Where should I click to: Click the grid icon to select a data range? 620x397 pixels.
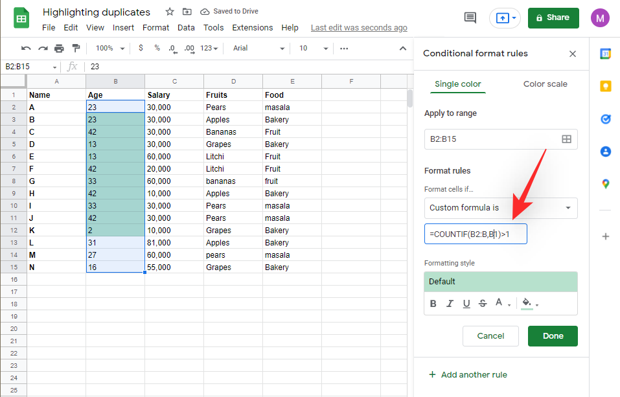tap(566, 139)
